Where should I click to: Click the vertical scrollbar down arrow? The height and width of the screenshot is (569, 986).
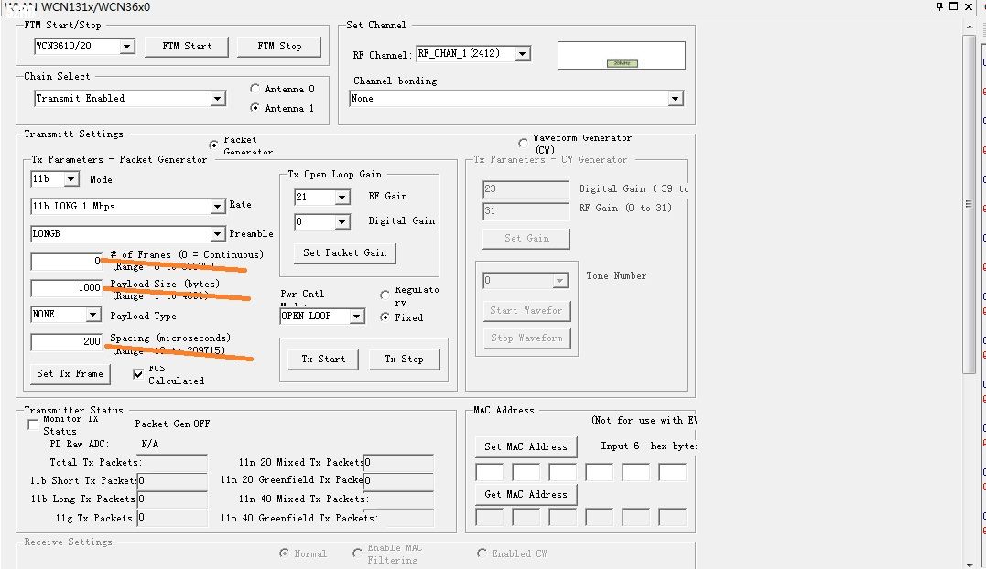pyautogui.click(x=969, y=565)
